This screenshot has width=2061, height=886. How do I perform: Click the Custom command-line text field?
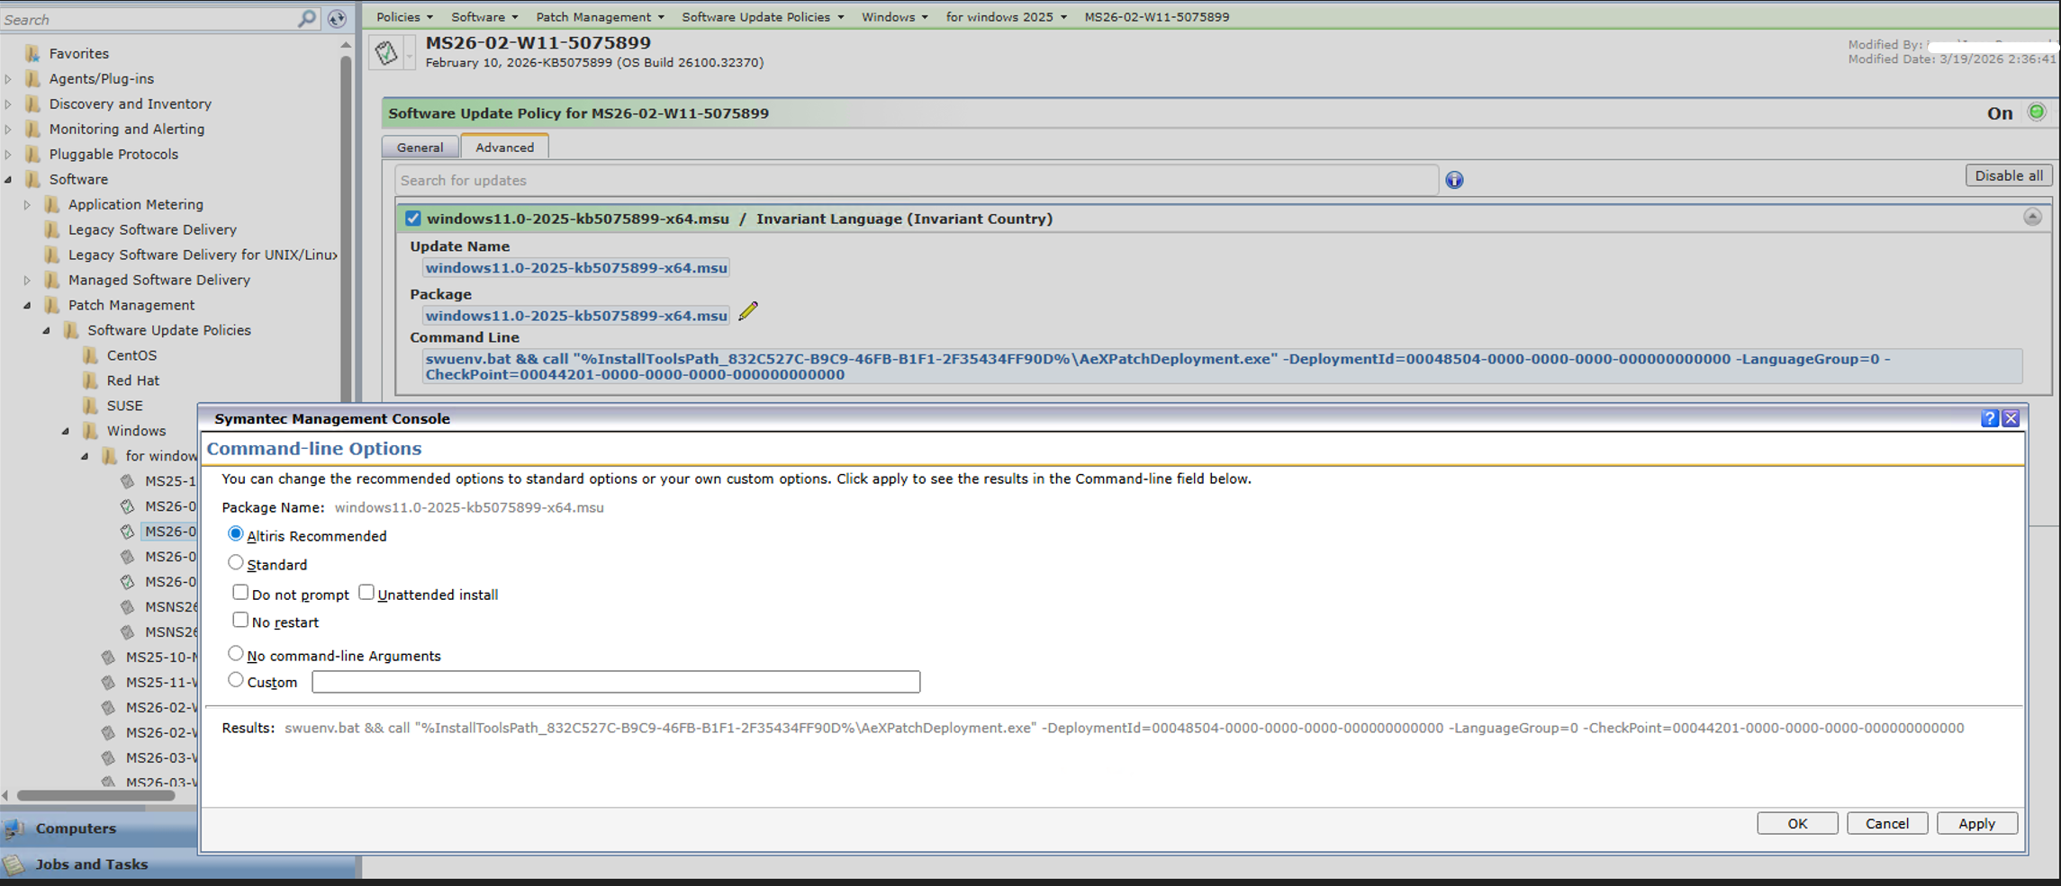click(616, 682)
